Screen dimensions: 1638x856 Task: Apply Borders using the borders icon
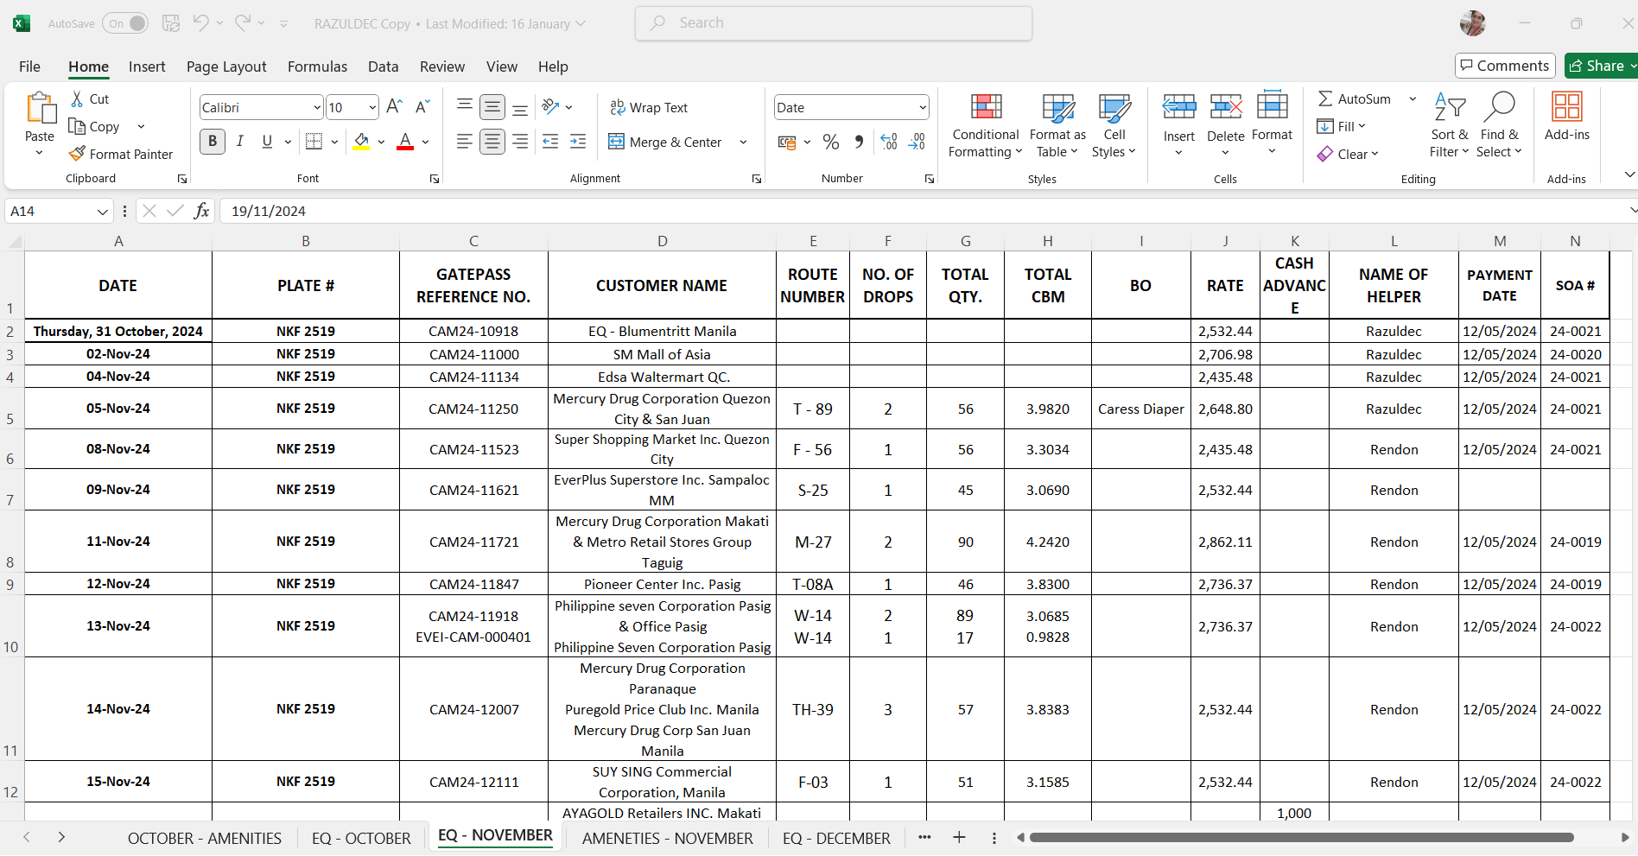click(314, 142)
